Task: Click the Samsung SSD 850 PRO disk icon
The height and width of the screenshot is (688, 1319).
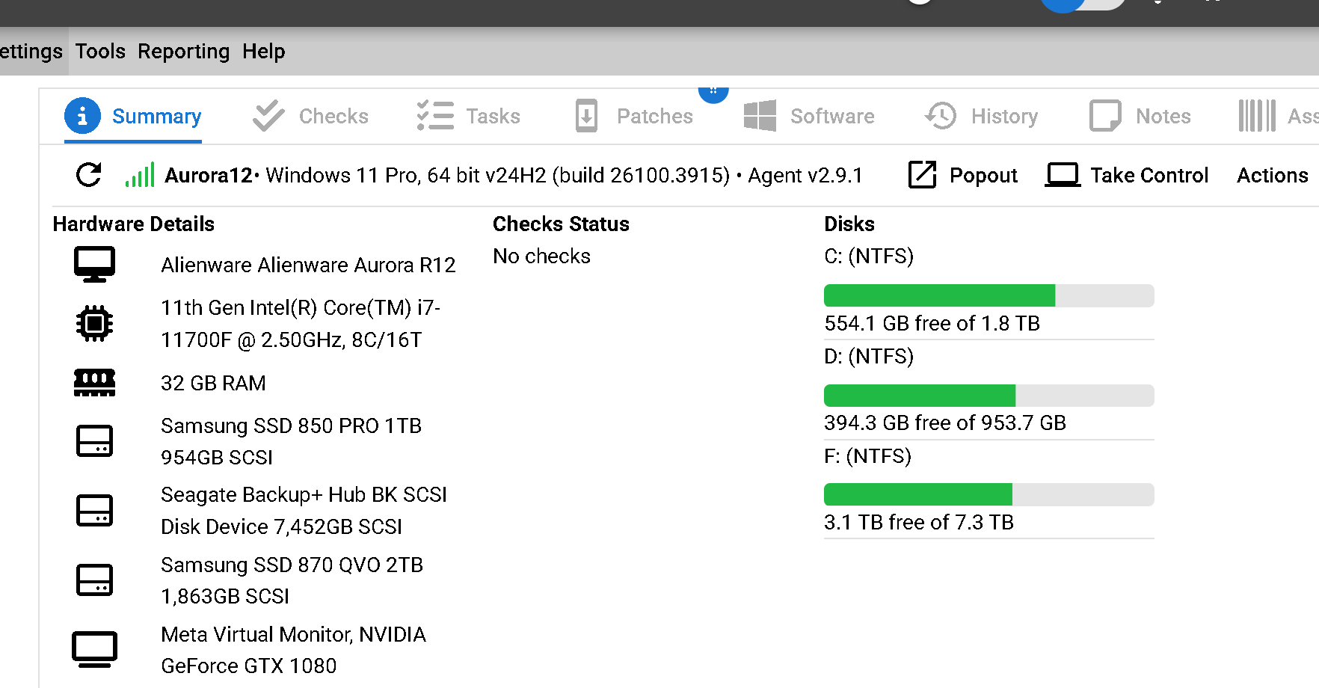Action: pyautogui.click(x=94, y=441)
